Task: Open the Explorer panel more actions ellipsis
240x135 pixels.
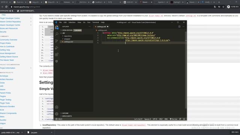Action: tap(90, 27)
